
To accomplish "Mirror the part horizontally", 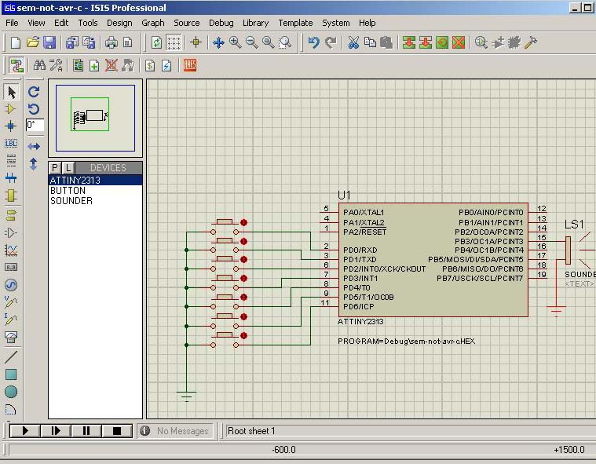I will (34, 147).
